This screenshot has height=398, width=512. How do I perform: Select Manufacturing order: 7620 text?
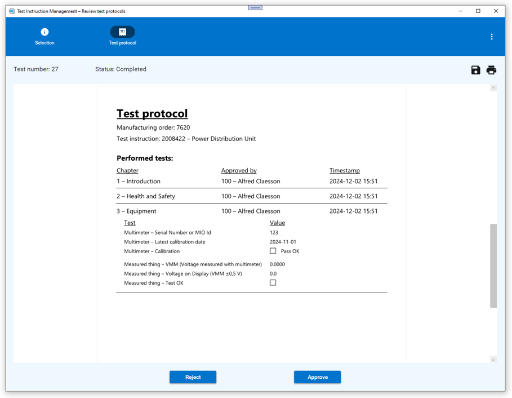[153, 127]
